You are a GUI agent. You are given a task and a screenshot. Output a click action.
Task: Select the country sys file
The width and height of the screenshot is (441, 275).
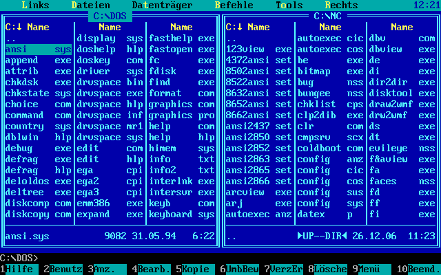[x=39, y=126]
